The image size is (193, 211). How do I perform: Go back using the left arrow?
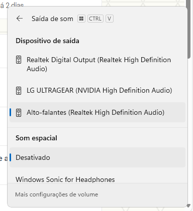[20, 19]
